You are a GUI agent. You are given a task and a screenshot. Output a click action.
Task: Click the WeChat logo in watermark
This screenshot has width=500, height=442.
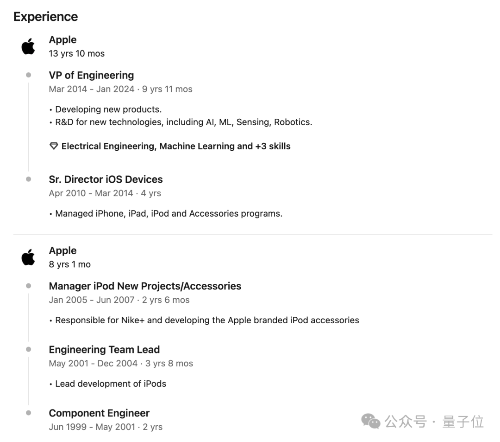coord(370,421)
